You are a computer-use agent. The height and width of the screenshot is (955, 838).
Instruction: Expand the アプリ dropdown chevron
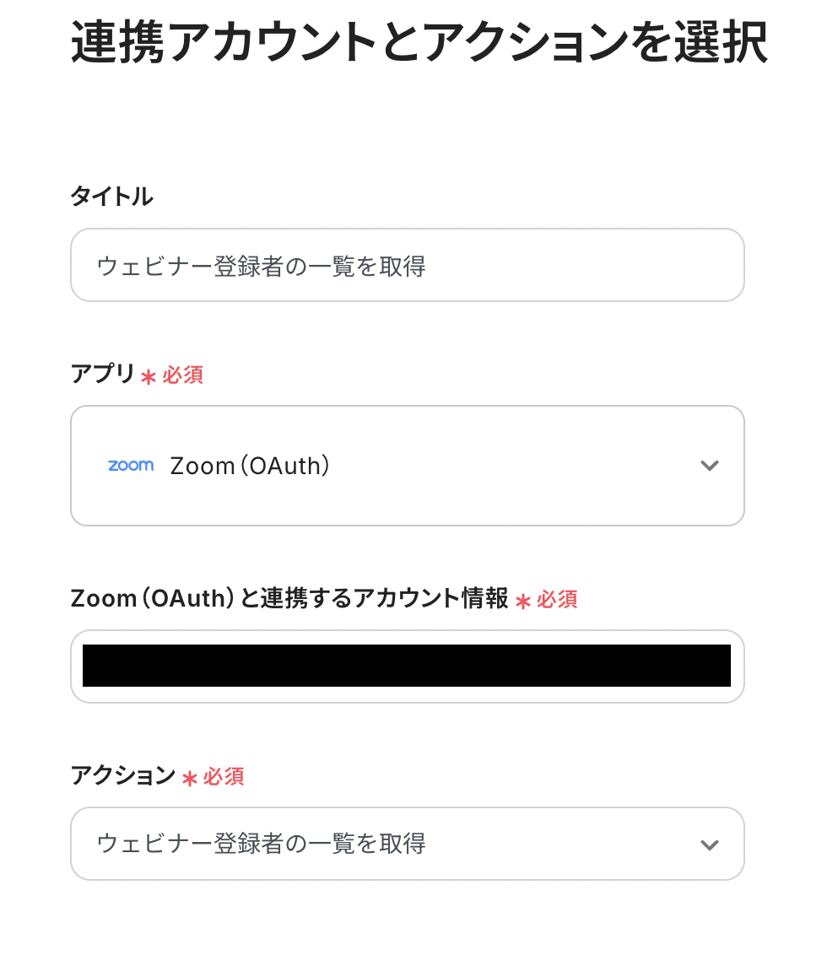tap(709, 466)
